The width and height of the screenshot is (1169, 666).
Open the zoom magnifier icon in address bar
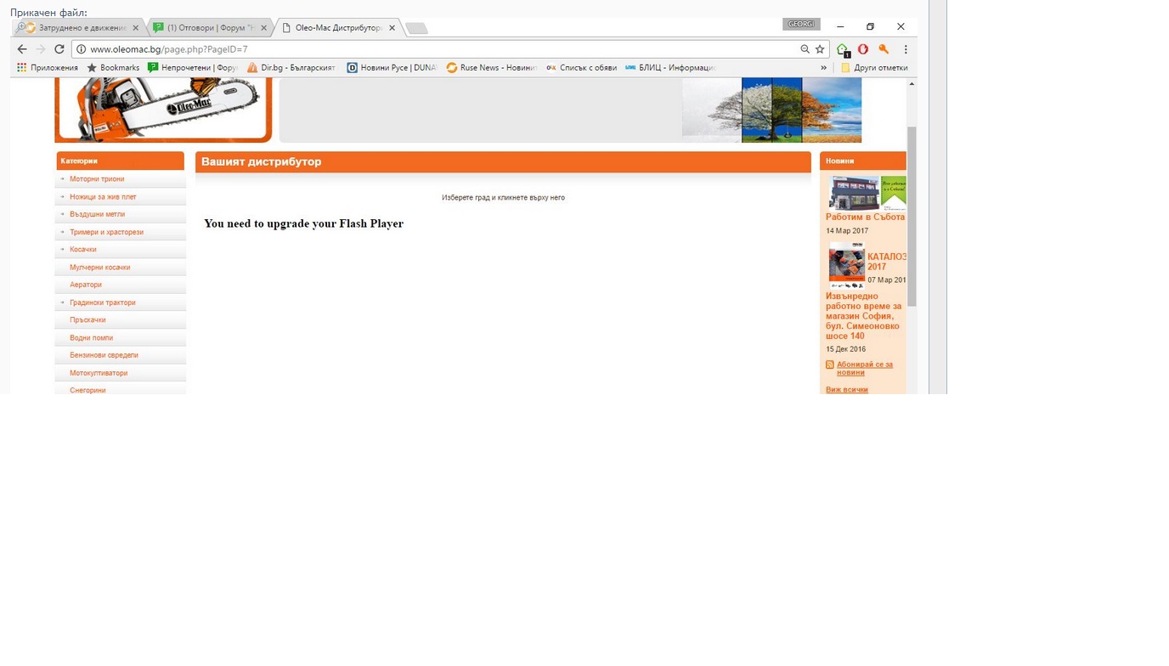805,49
